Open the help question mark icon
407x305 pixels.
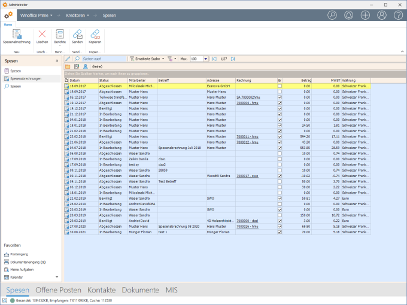pos(397,15)
